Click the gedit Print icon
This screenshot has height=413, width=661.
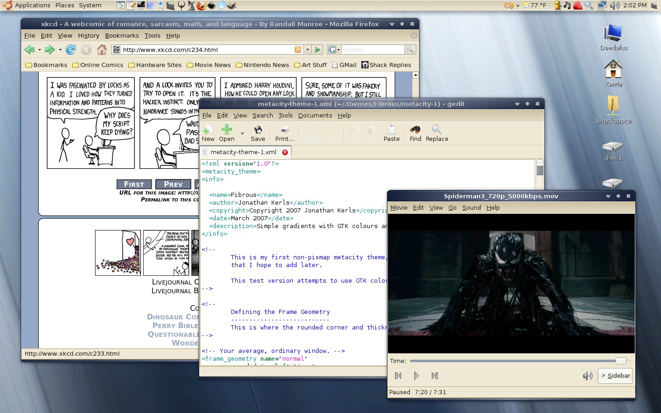pyautogui.click(x=285, y=133)
